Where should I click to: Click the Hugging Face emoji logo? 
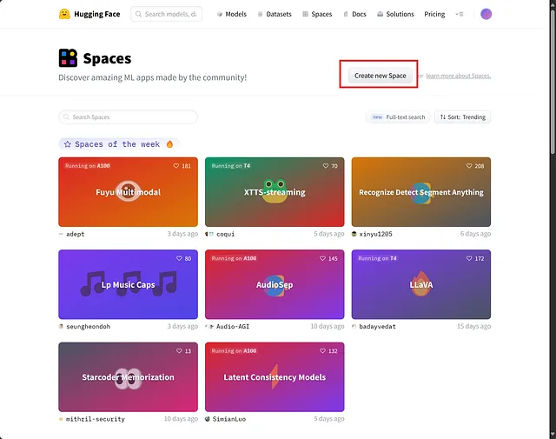click(x=64, y=14)
